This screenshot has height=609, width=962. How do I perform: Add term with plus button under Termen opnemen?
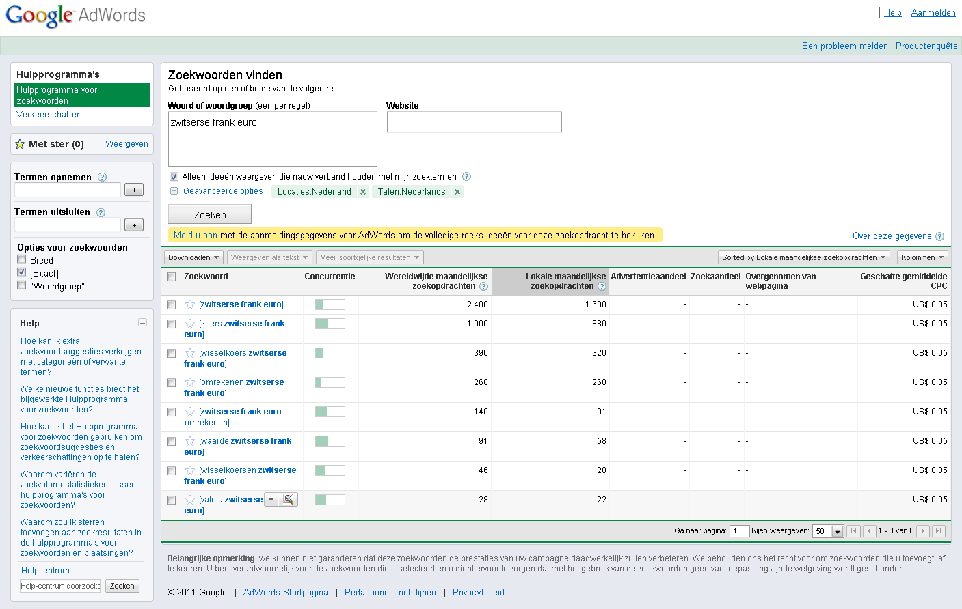pyautogui.click(x=134, y=190)
